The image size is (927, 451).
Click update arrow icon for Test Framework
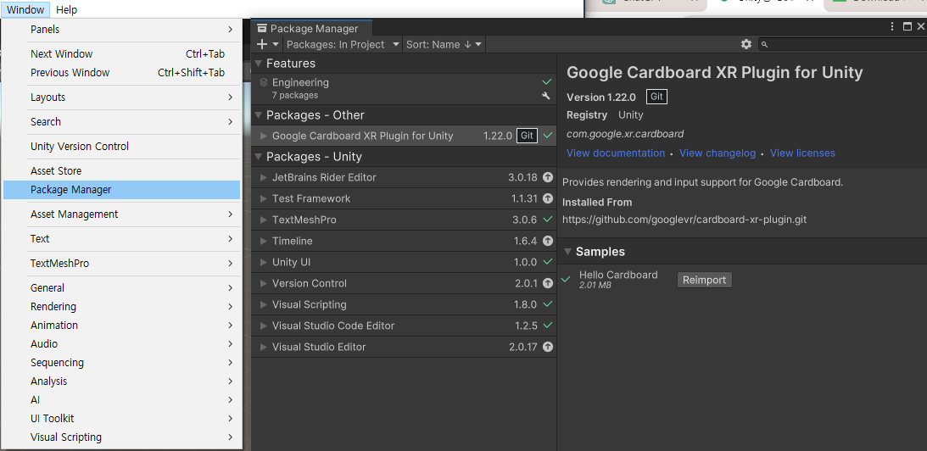[547, 198]
